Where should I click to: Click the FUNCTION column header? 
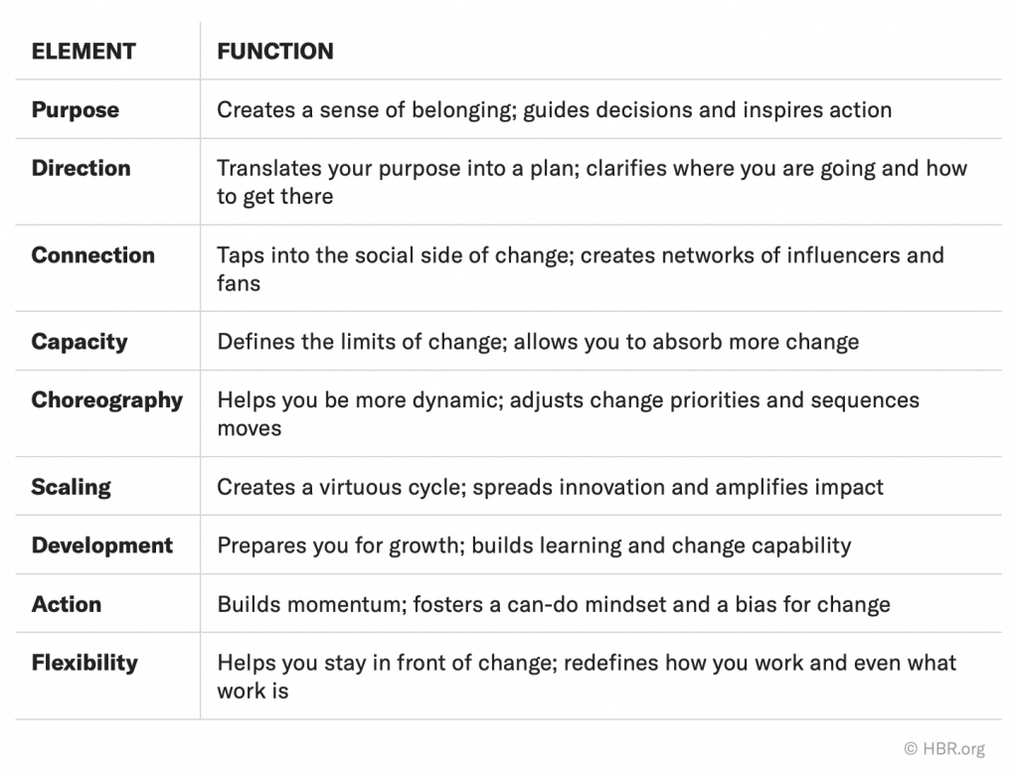275,52
